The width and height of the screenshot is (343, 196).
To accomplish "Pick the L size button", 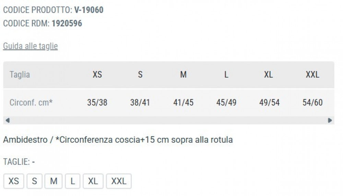I will (x=73, y=181).
